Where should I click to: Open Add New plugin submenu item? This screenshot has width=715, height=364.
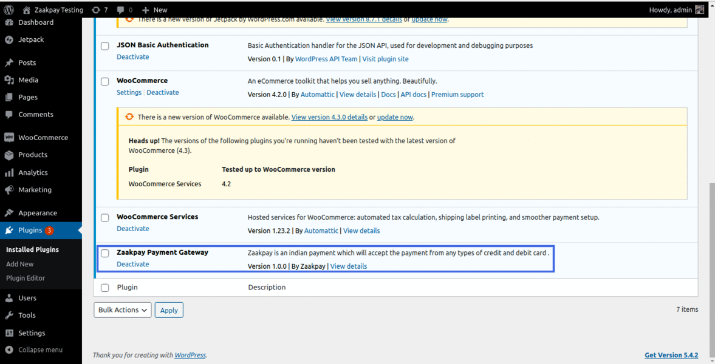point(19,264)
